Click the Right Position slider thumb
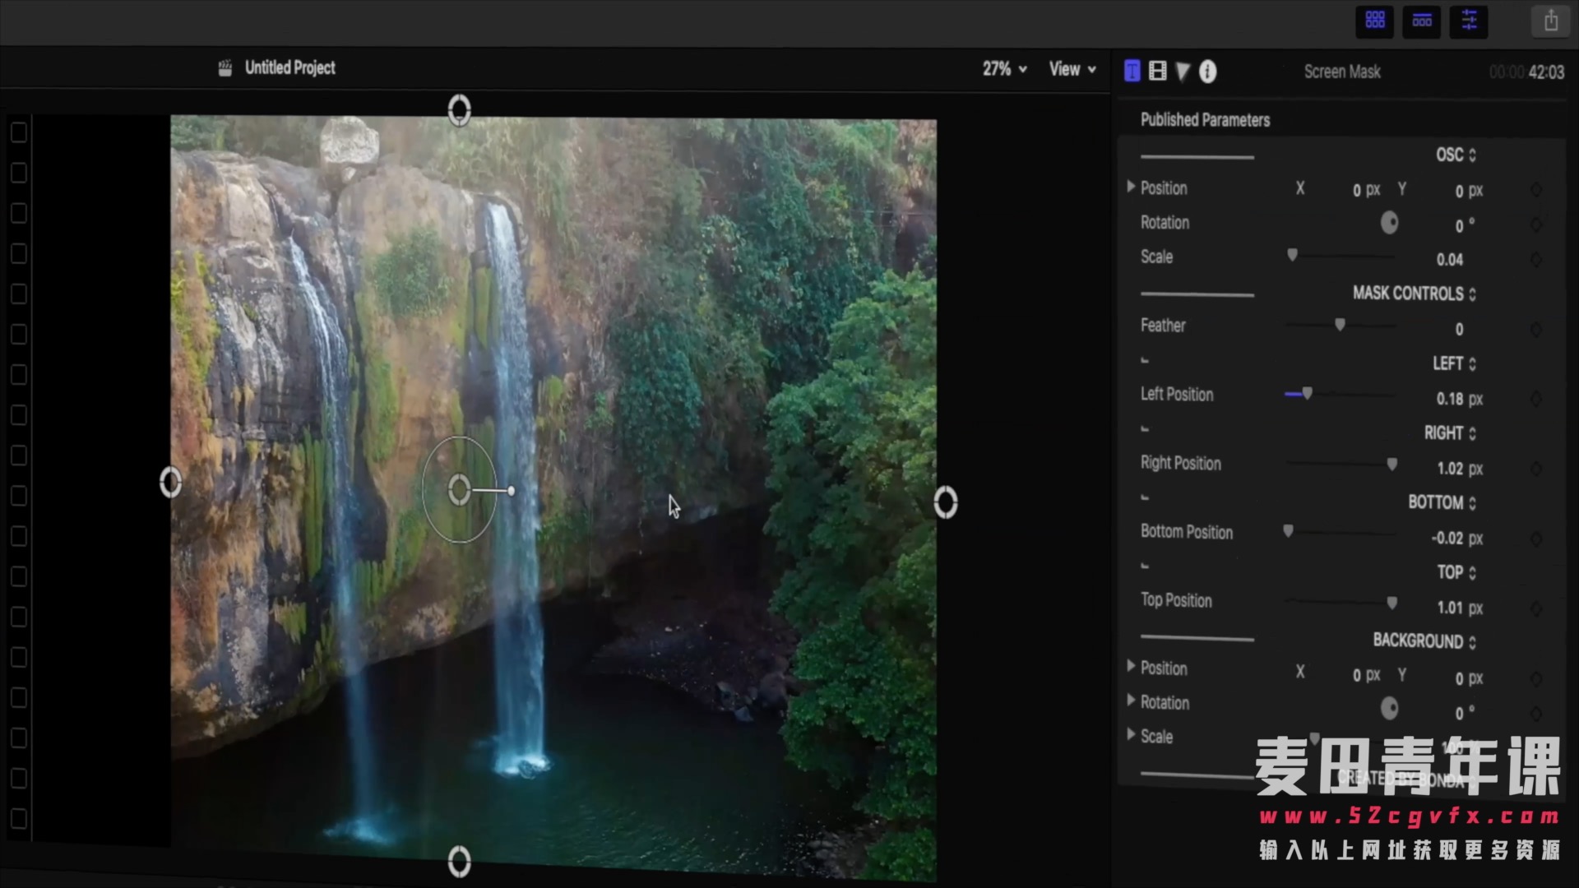The image size is (1579, 888). [1391, 465]
